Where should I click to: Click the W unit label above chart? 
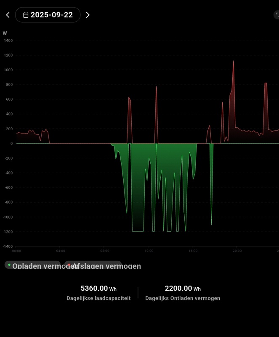pyautogui.click(x=5, y=33)
